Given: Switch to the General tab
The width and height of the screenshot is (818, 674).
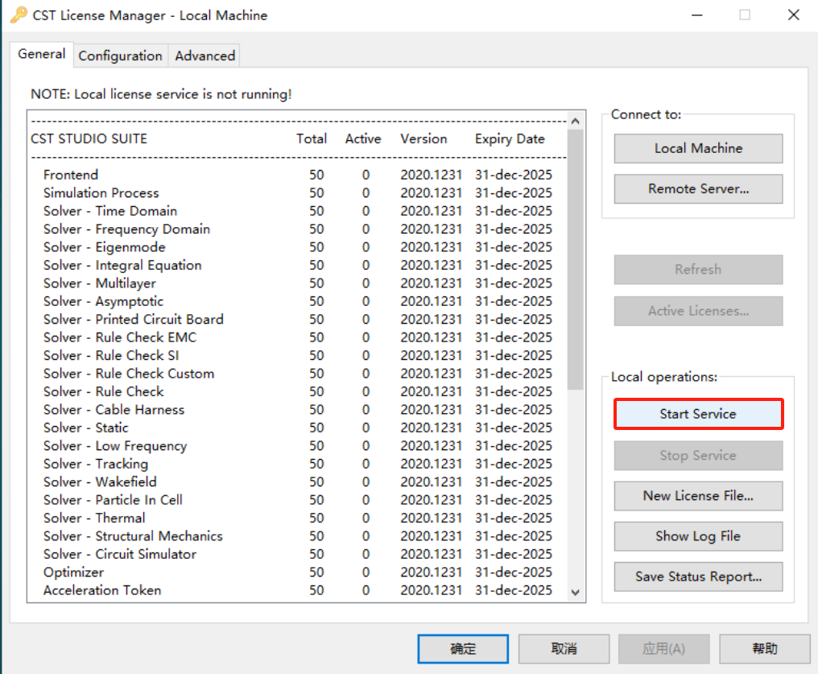Looking at the screenshot, I should (42, 54).
